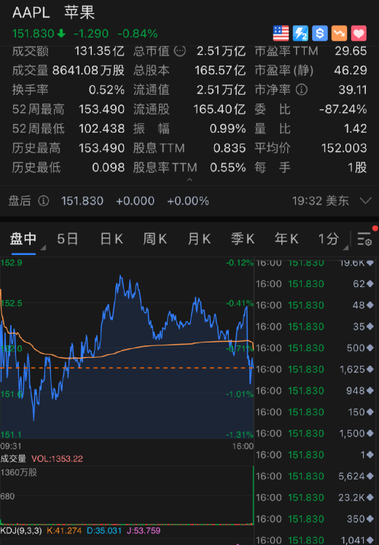The image size is (379, 545).
Task: Switch to the 日K chart tab
Action: [x=112, y=239]
